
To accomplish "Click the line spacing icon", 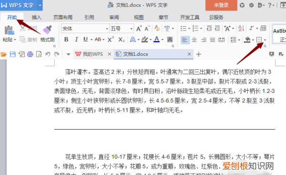I will (x=233, y=40).
